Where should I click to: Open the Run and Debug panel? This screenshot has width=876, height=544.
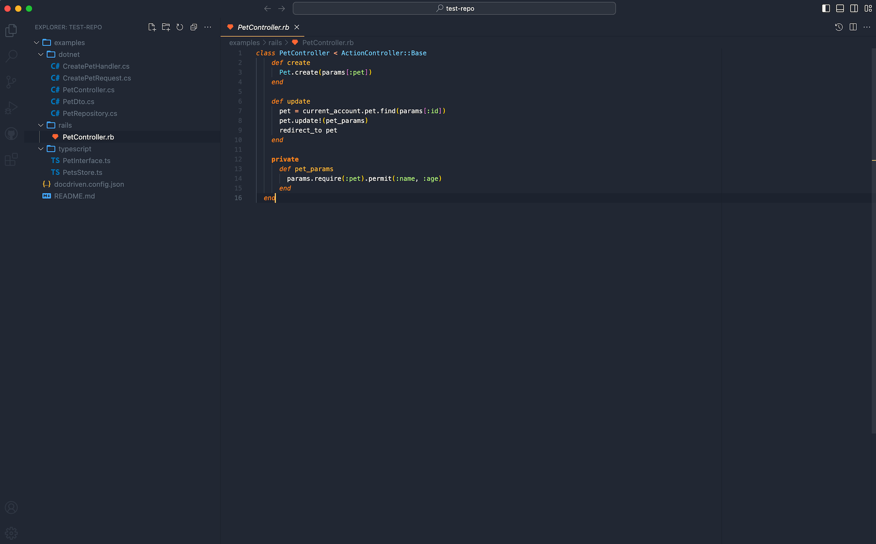[11, 108]
